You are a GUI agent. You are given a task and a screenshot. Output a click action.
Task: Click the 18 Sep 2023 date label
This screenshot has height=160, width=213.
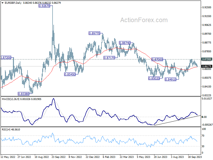[x=195, y=157]
